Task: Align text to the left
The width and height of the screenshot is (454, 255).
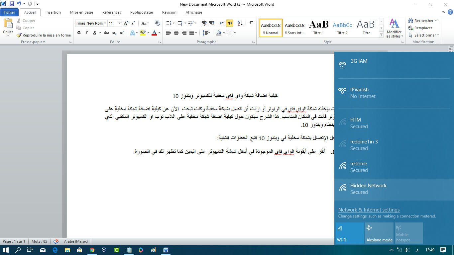Action: (x=169, y=33)
